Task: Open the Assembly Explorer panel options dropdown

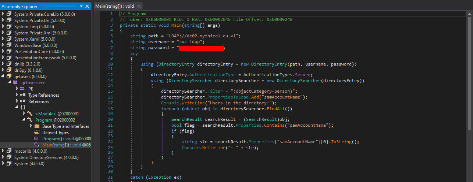Action: pyautogui.click(x=82, y=6)
